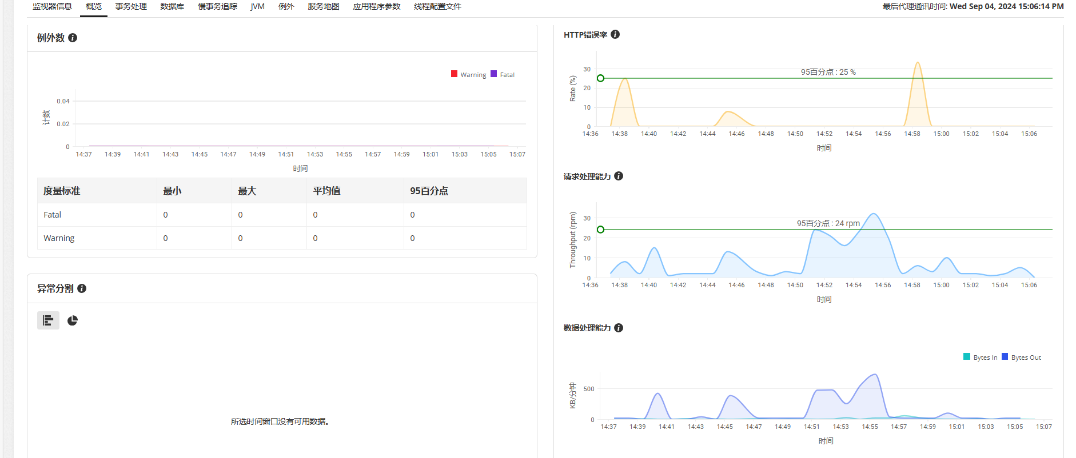Image resolution: width=1076 pixels, height=458 pixels.
Task: Go to 监视器信息 tab
Action: click(x=52, y=6)
